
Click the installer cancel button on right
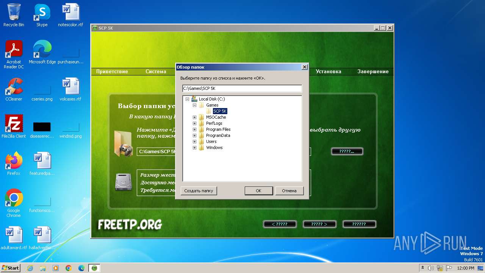359,224
